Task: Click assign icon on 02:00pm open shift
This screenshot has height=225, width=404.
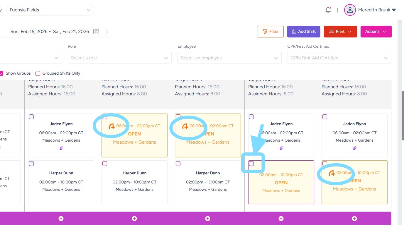Action: (x=332, y=173)
